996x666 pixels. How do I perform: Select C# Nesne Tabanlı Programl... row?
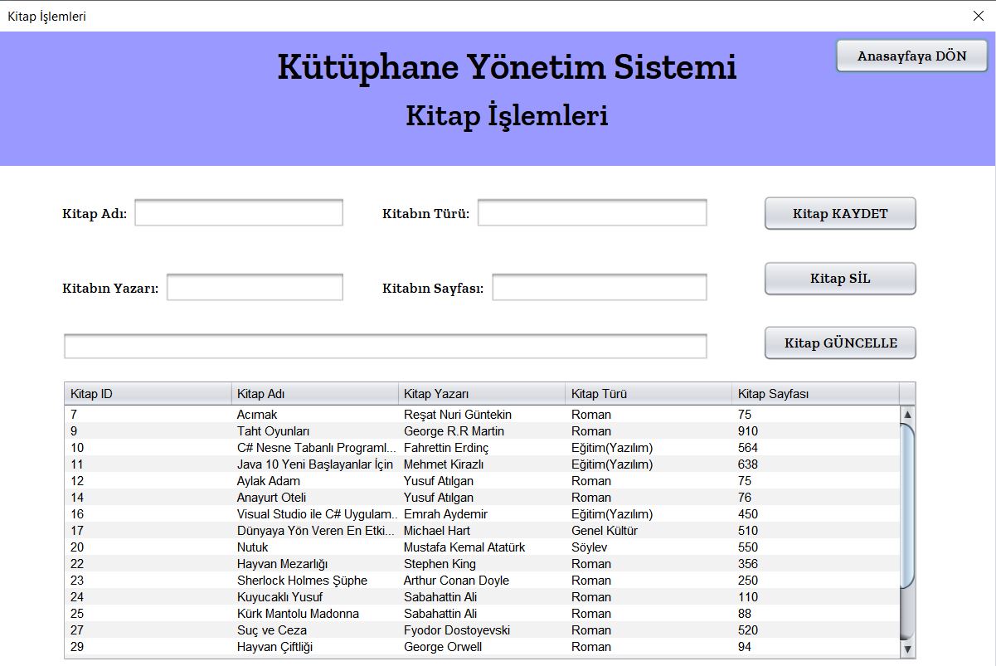pyautogui.click(x=482, y=448)
